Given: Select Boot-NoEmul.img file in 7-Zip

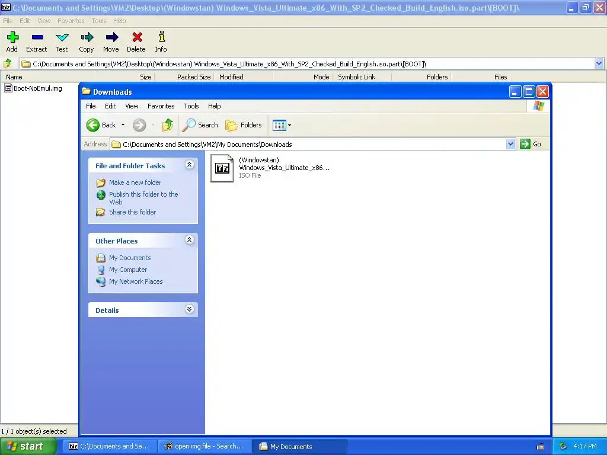Looking at the screenshot, I should click(x=33, y=88).
